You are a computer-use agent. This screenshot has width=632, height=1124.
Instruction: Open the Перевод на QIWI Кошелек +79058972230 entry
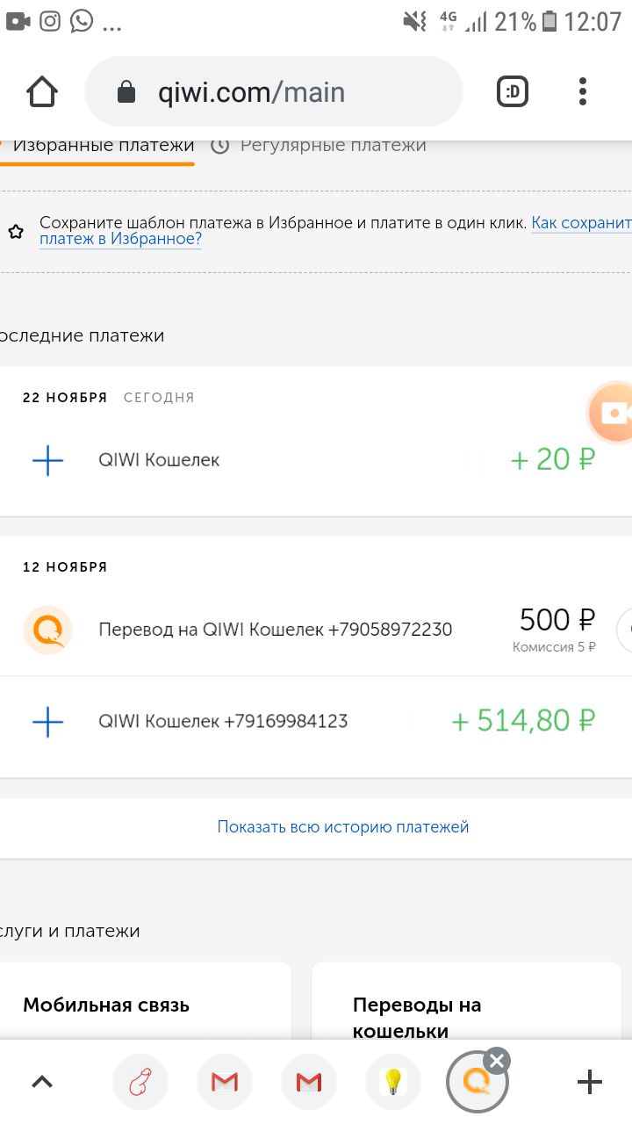pos(276,630)
